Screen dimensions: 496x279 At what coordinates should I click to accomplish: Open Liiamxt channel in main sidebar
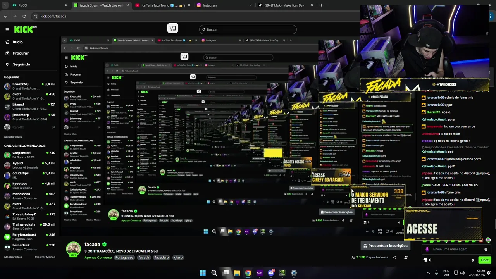click(x=29, y=107)
